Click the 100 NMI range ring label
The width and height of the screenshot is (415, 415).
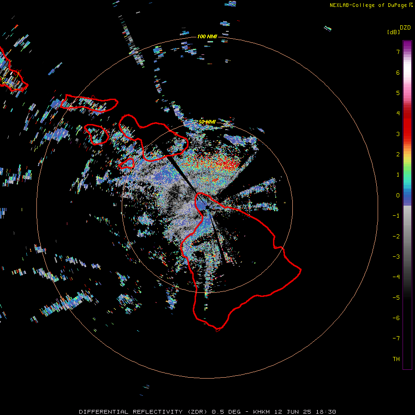coord(207,36)
